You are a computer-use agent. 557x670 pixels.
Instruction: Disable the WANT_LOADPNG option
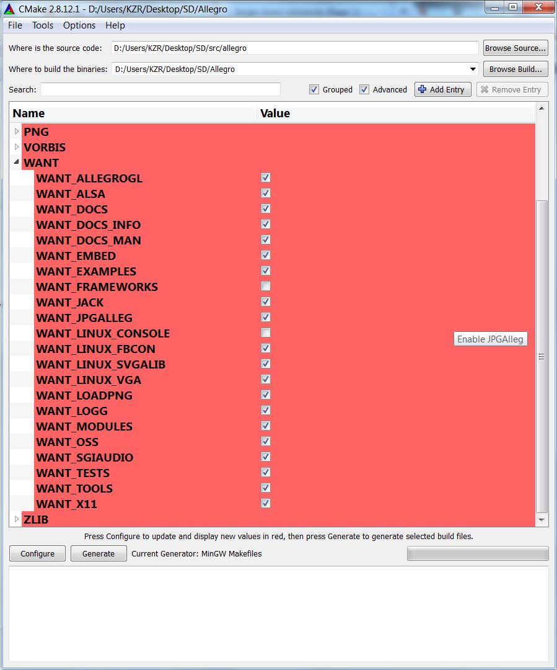(x=265, y=395)
